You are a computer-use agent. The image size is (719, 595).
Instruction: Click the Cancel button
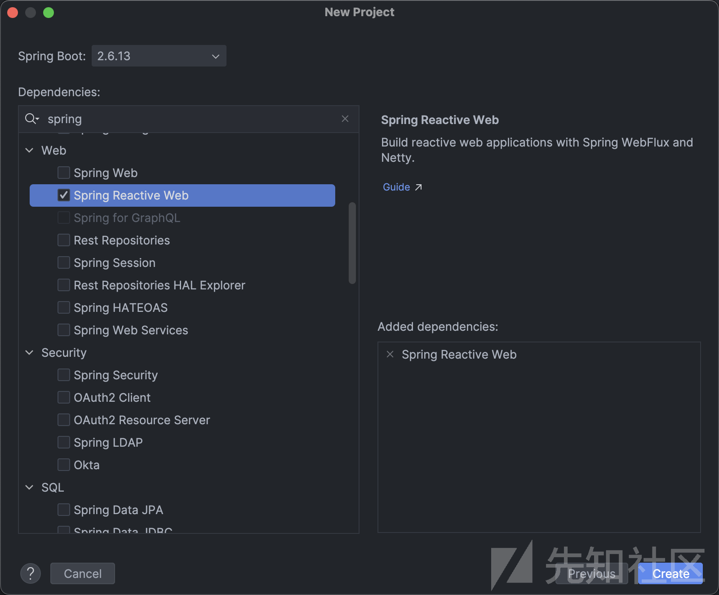[x=83, y=573]
